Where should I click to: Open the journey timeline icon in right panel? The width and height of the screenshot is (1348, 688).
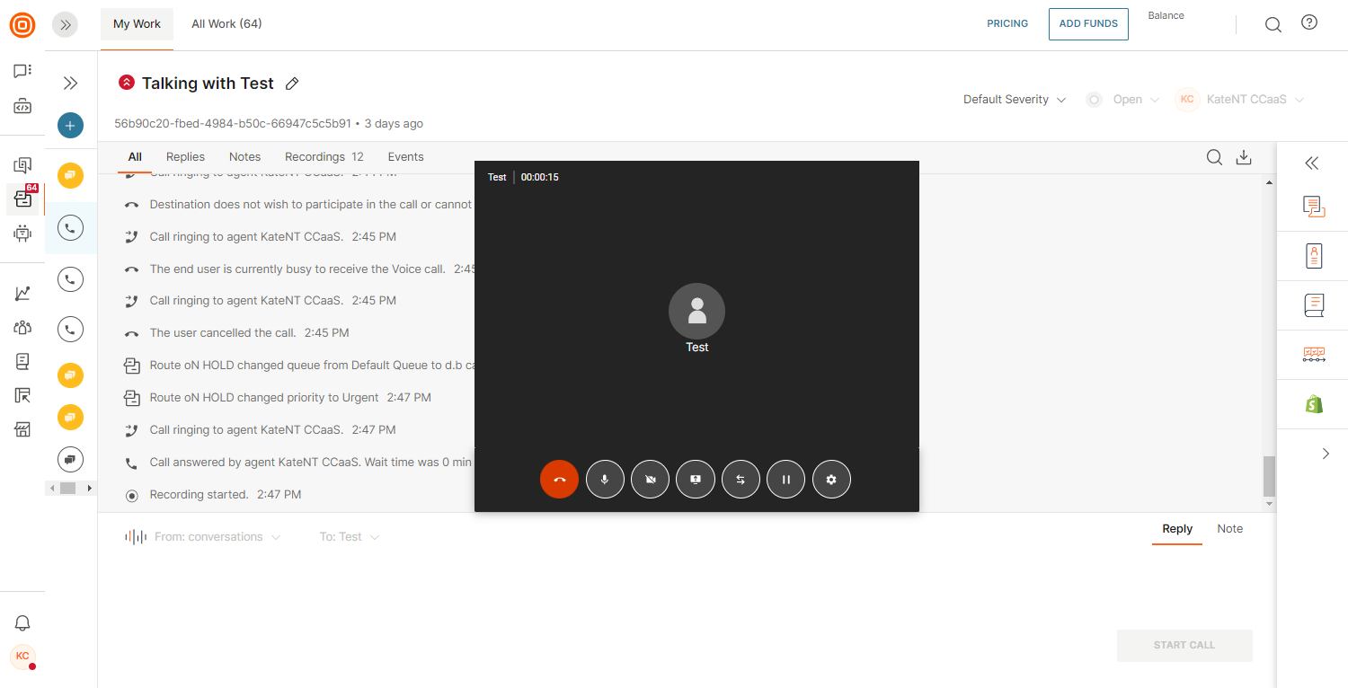(x=1314, y=355)
